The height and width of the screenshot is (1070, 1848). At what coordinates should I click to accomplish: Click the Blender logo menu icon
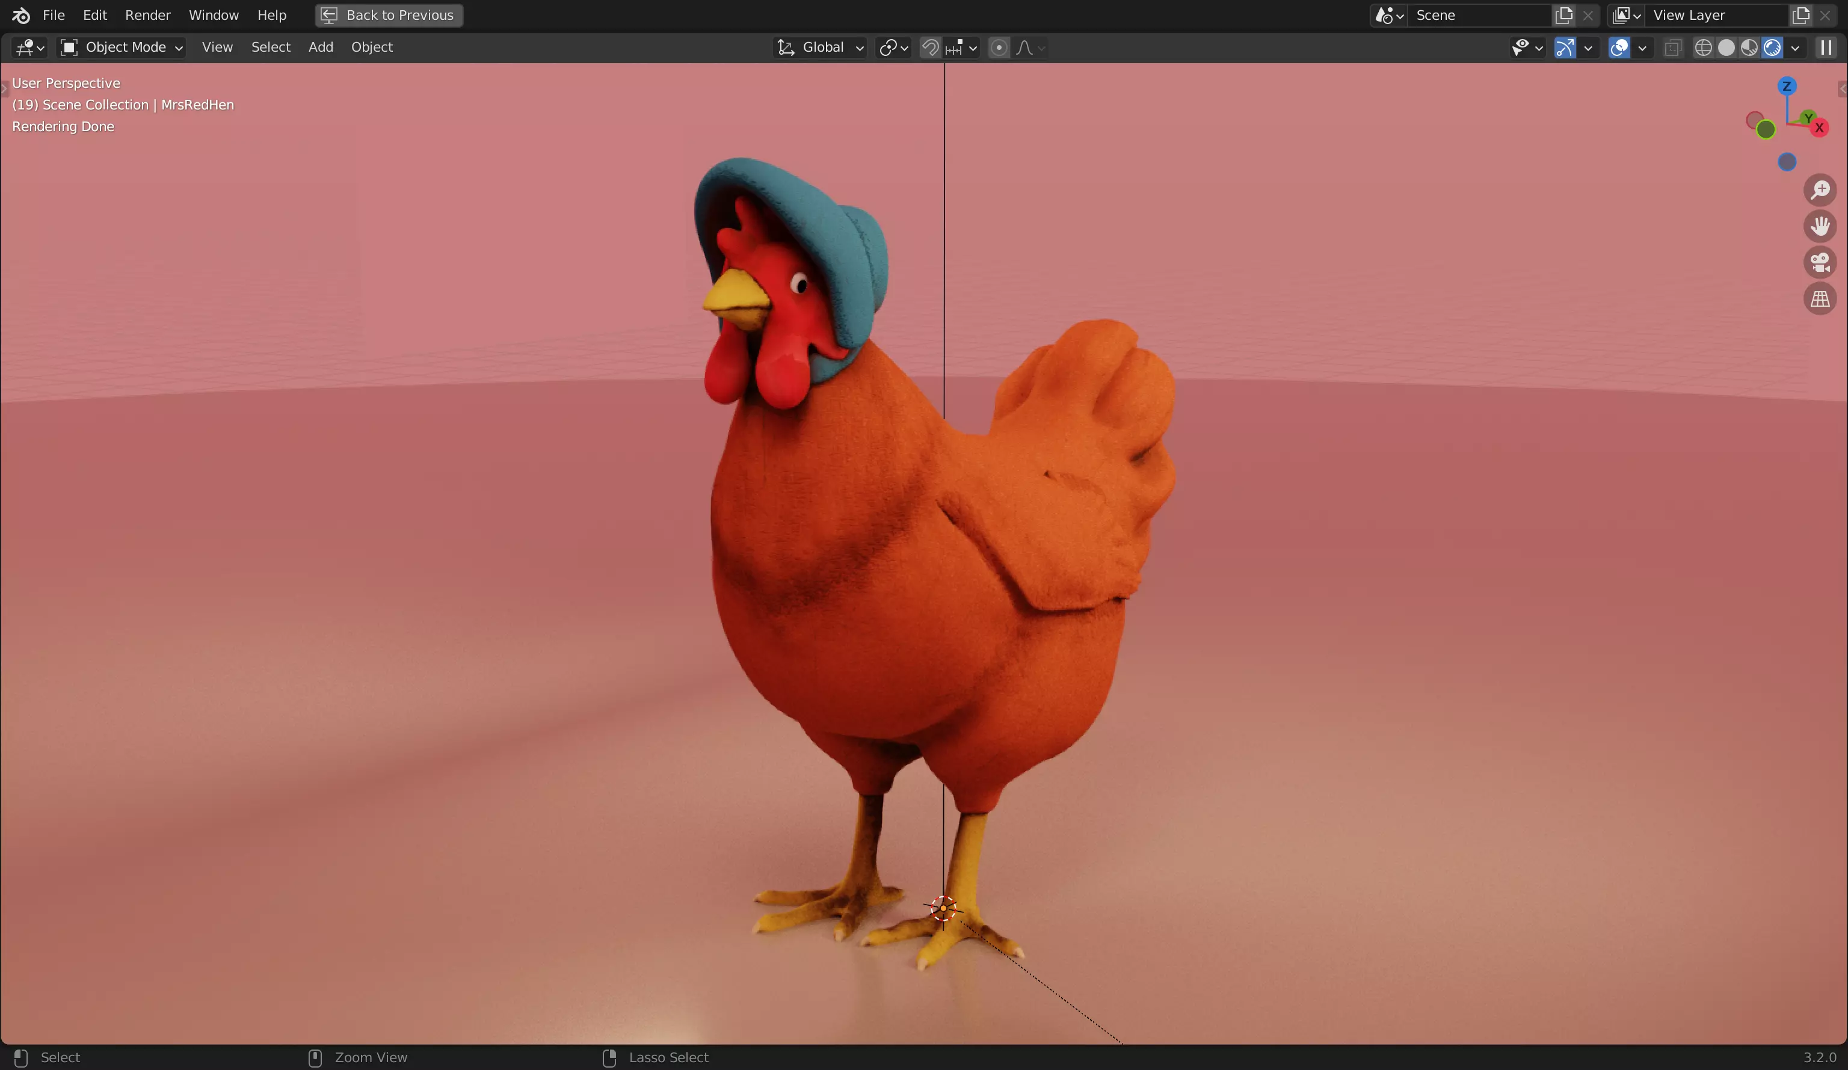[x=21, y=16]
